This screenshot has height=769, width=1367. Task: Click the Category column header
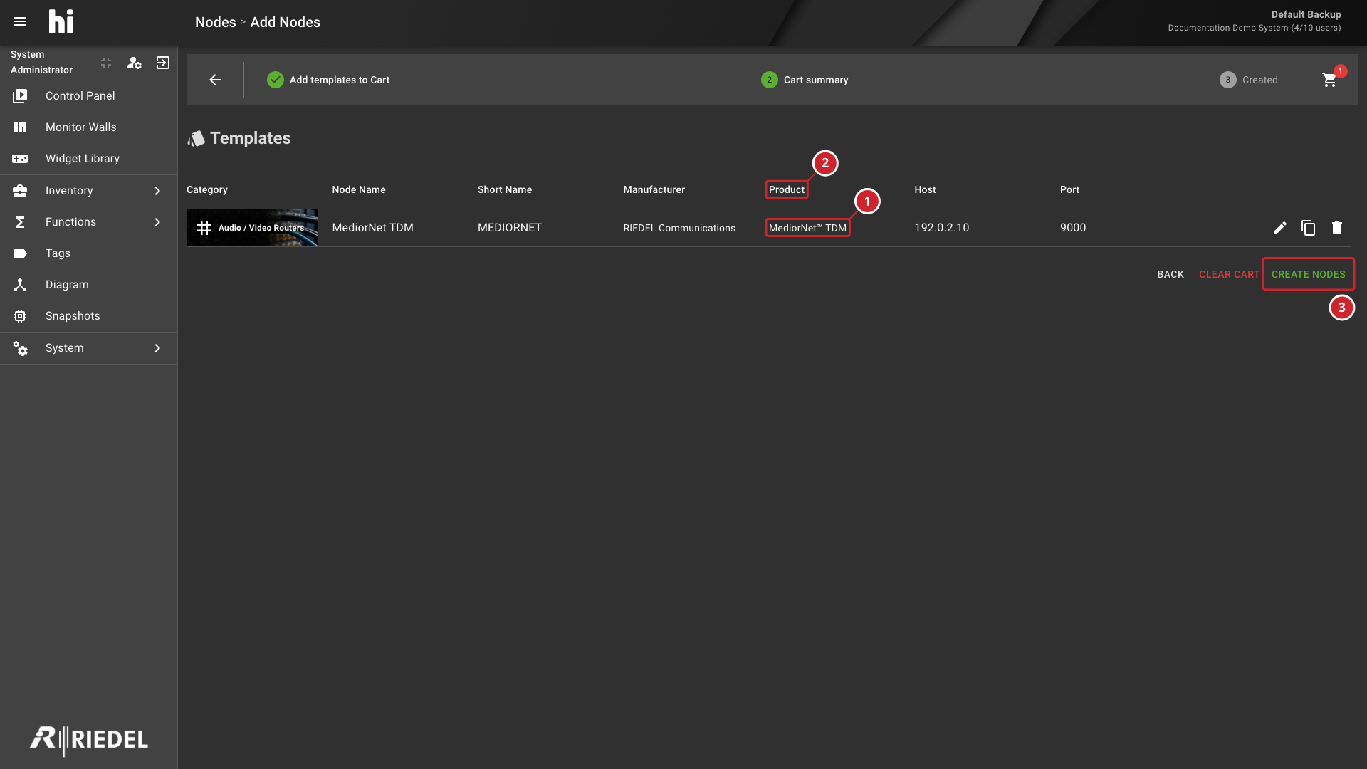click(206, 189)
